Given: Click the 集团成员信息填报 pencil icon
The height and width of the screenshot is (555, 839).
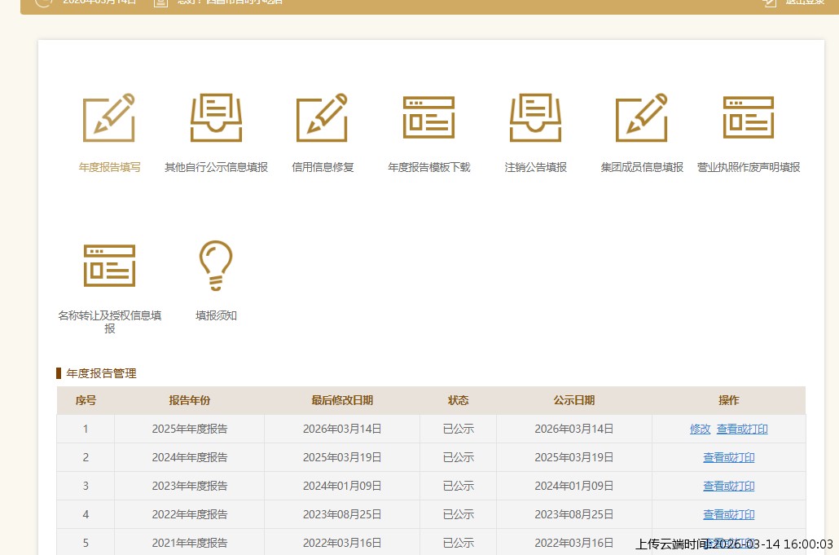Looking at the screenshot, I should [x=641, y=118].
